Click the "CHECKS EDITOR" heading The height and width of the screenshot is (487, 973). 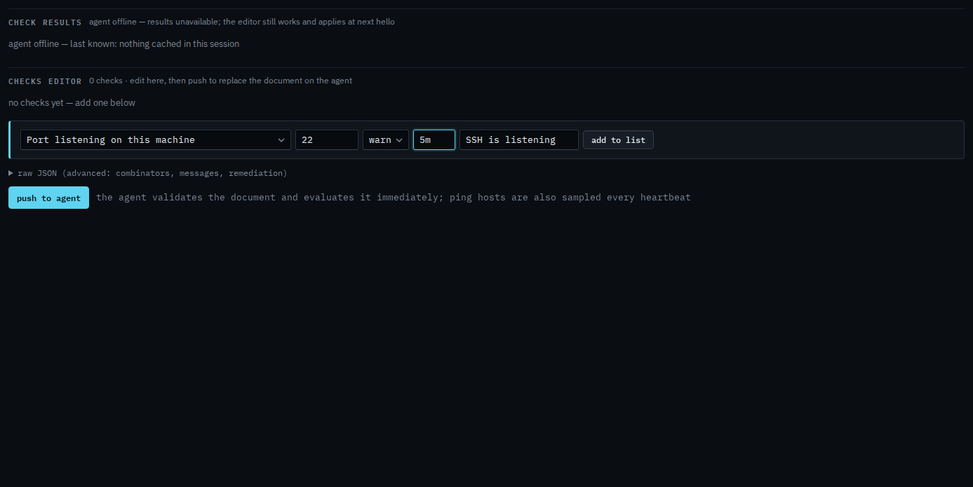(x=45, y=81)
